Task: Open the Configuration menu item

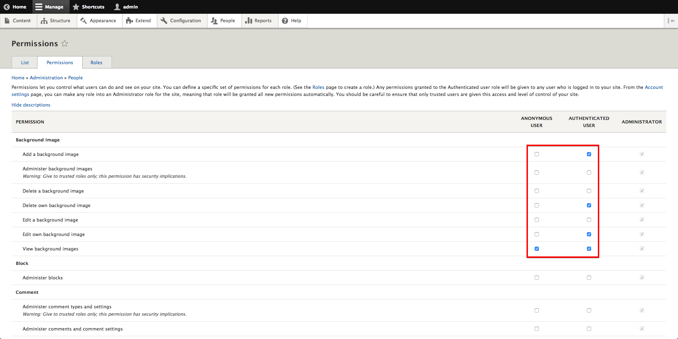Action: (181, 21)
